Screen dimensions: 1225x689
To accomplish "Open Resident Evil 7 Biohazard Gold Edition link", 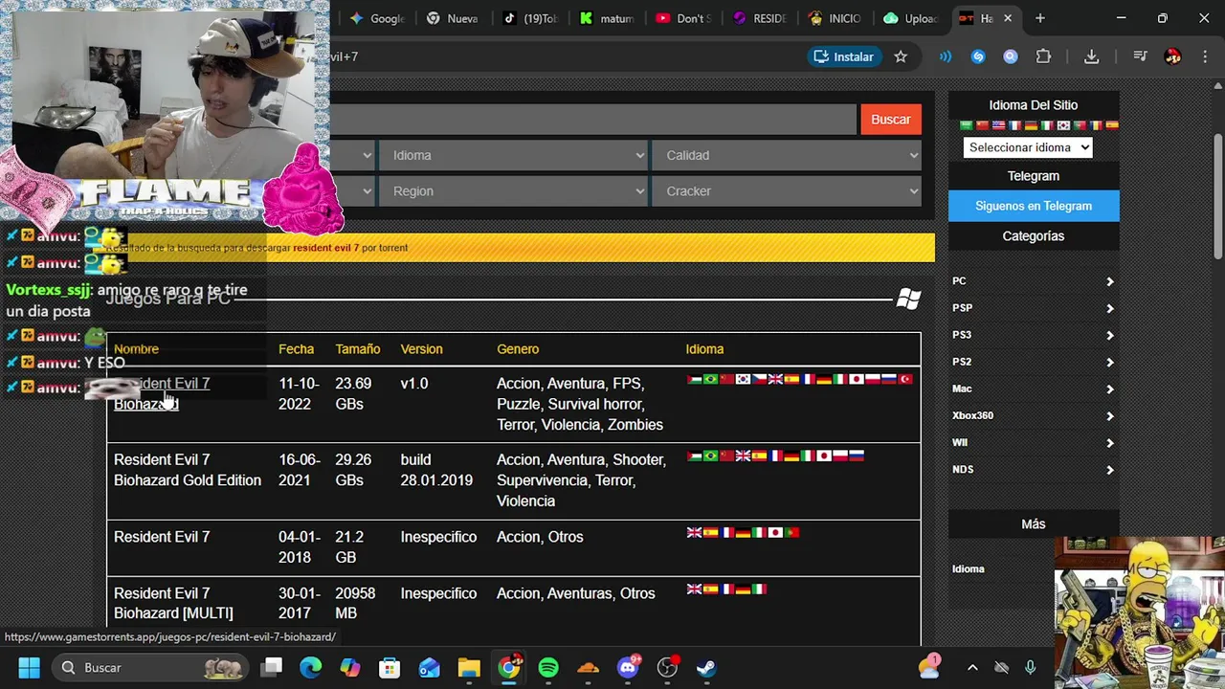I will [x=188, y=470].
